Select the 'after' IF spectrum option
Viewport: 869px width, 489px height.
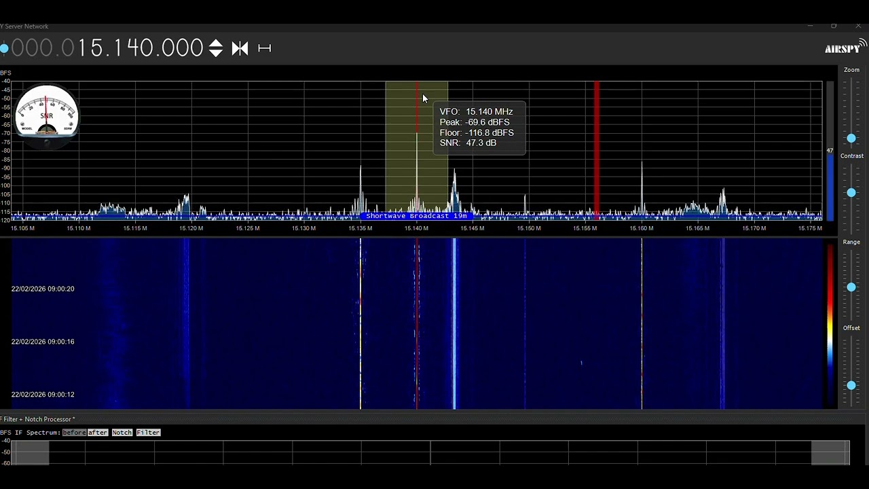98,433
